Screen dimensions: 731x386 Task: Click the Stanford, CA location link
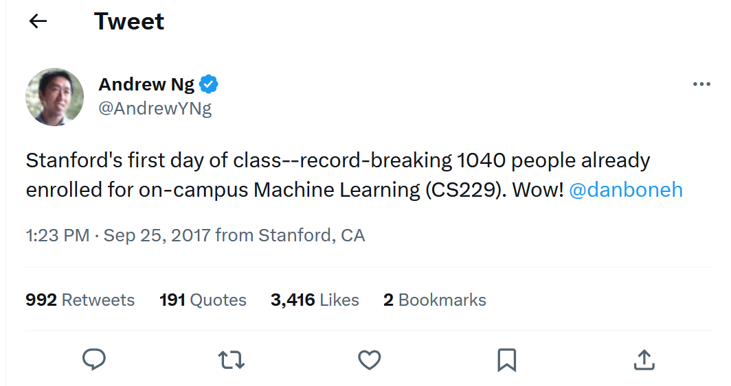pyautogui.click(x=311, y=236)
